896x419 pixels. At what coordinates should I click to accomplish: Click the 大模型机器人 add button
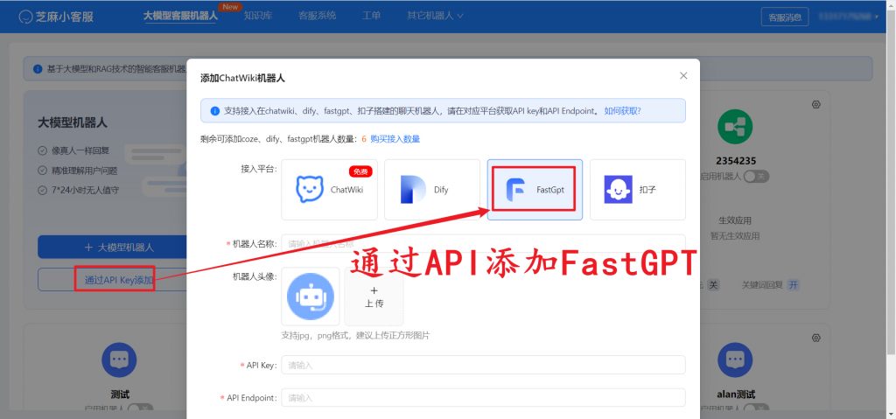click(119, 247)
